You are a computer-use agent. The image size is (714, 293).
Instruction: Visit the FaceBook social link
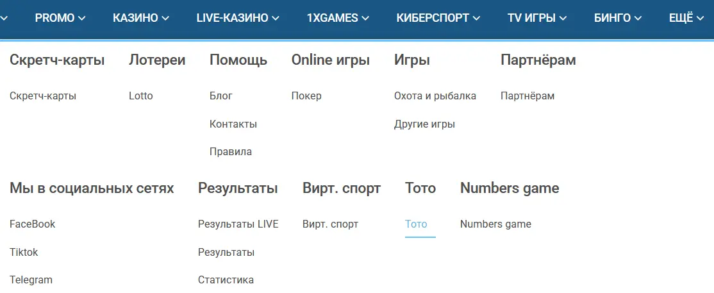point(32,224)
